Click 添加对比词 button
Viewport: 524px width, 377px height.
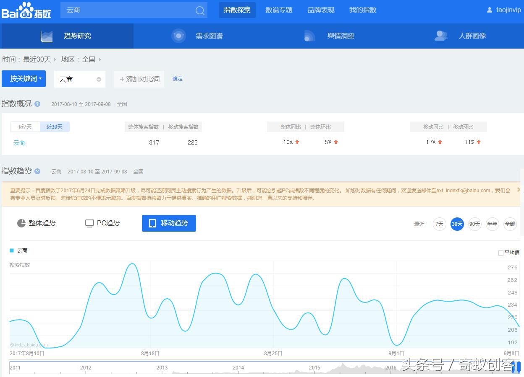point(139,79)
